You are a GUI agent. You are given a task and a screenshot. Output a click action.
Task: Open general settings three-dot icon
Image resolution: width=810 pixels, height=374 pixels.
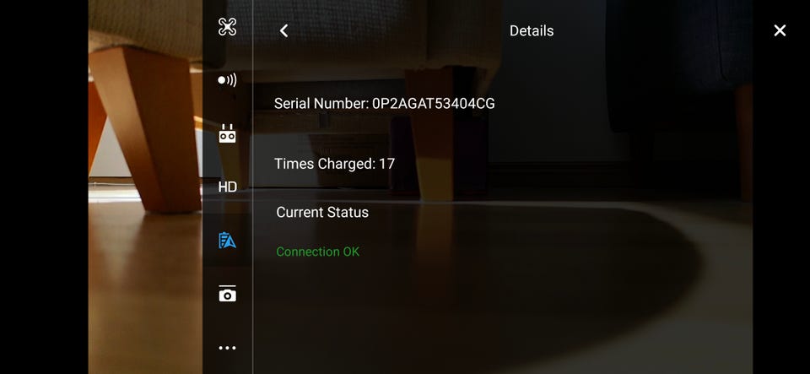pos(227,348)
